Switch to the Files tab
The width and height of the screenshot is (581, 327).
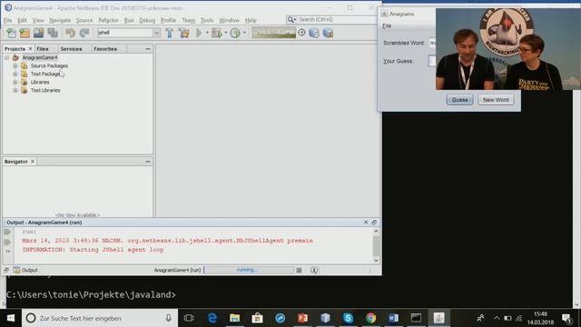coord(43,49)
